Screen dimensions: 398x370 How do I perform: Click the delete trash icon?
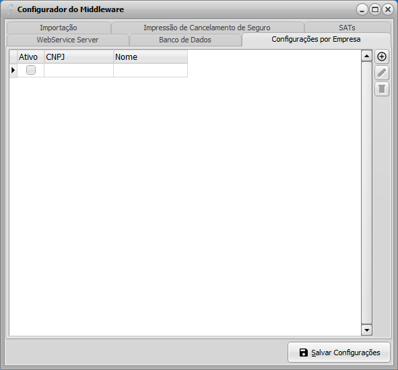point(382,89)
